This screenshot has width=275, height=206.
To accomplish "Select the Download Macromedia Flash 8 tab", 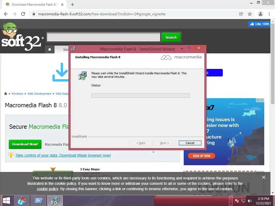I will point(35,5).
